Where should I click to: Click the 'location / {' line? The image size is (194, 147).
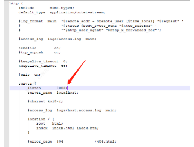(41, 119)
